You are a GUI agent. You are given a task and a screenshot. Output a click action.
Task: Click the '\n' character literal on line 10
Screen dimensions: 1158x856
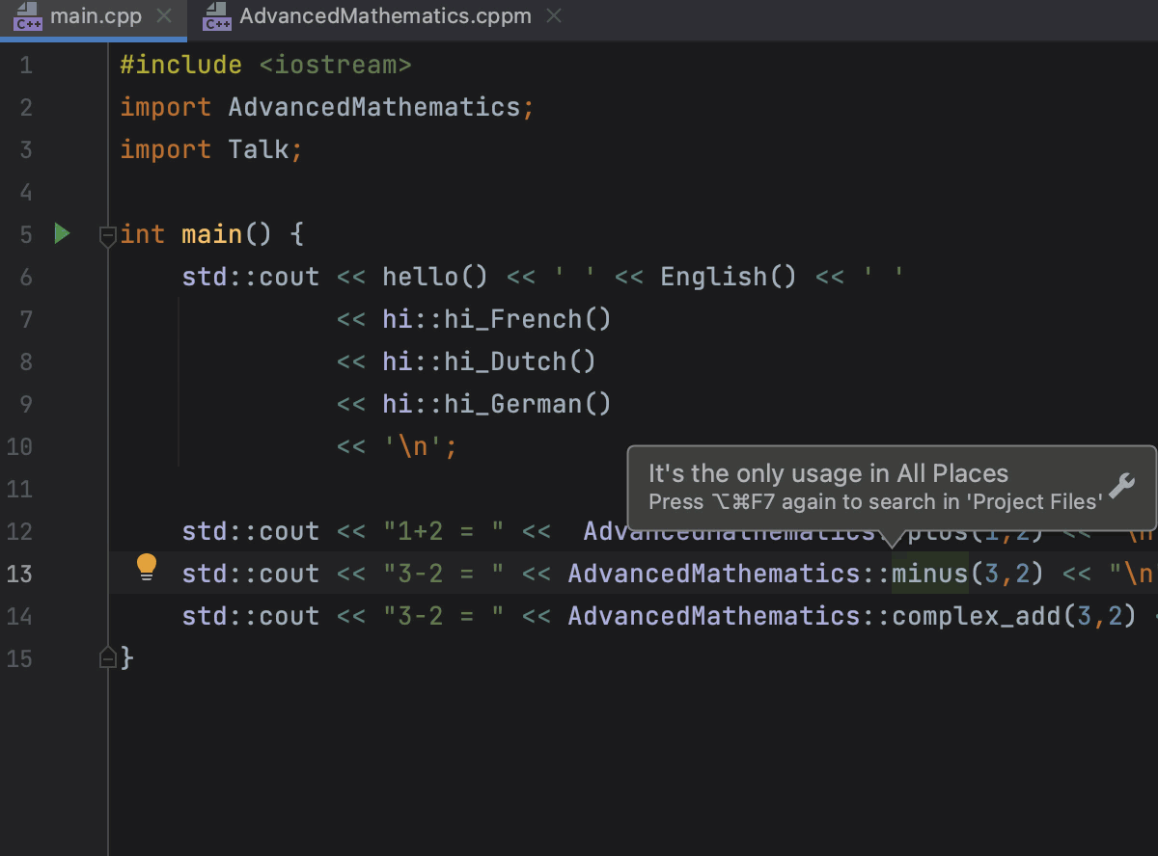[x=413, y=446]
